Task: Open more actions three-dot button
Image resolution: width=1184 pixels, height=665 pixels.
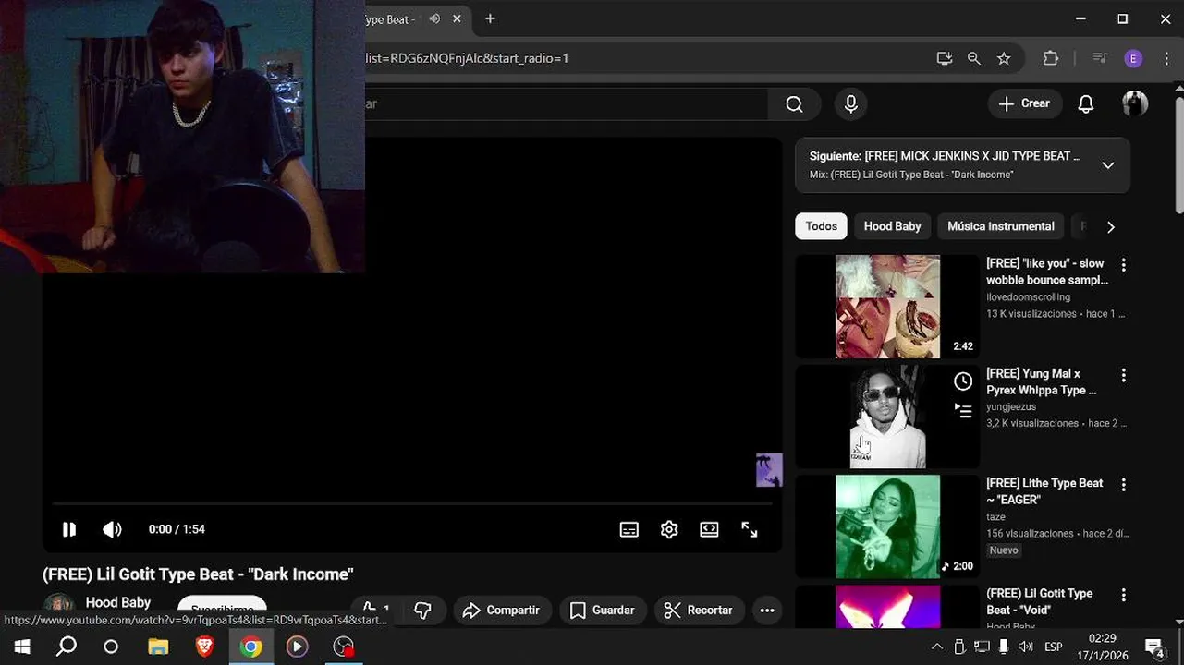Action: coord(767,610)
